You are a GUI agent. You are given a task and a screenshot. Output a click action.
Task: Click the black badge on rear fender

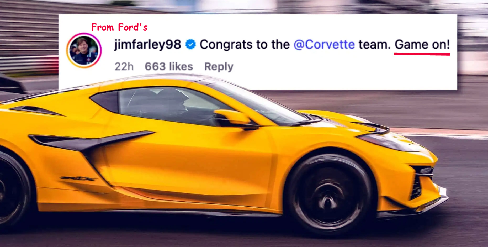point(78,179)
